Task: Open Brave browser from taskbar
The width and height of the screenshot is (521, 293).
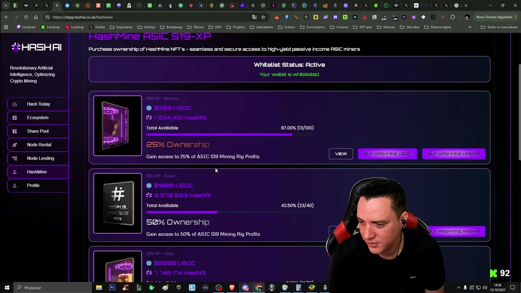Action: pos(232,288)
